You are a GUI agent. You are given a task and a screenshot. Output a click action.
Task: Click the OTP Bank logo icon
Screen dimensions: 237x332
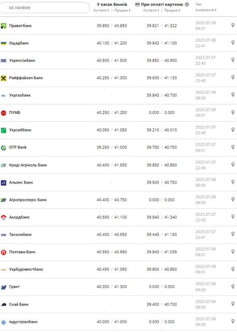pos(3,148)
